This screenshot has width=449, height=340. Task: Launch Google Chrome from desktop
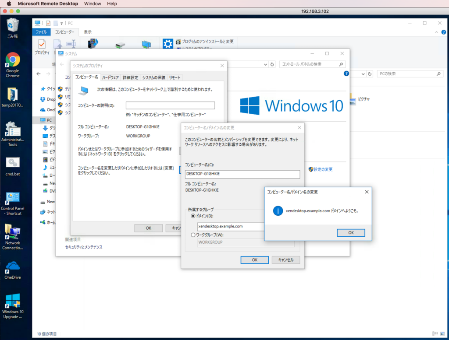(x=13, y=65)
